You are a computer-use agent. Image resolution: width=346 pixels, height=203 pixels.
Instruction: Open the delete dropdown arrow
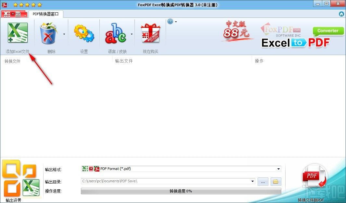coord(64,34)
